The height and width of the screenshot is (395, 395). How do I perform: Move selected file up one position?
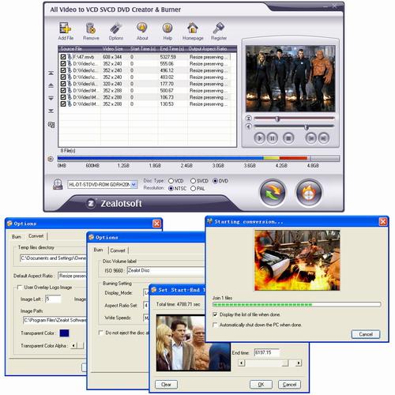pos(51,85)
